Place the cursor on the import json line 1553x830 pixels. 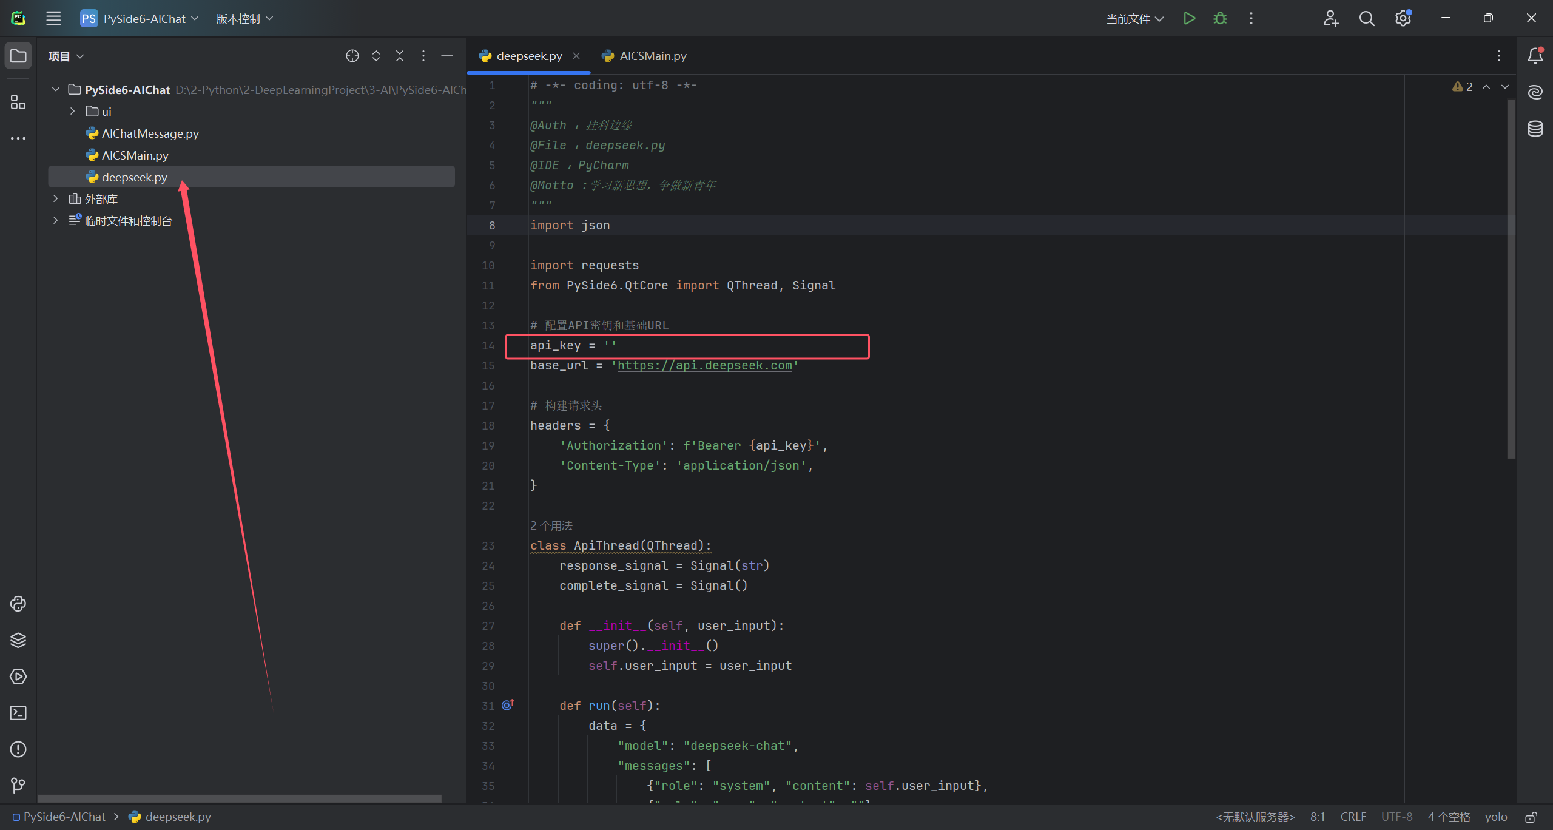click(570, 225)
